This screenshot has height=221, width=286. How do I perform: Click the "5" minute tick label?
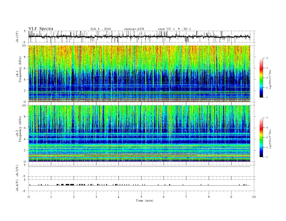pos(141,197)
